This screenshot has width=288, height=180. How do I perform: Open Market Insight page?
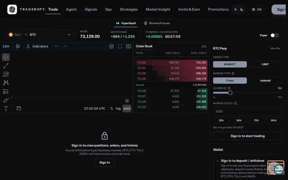click(x=158, y=9)
